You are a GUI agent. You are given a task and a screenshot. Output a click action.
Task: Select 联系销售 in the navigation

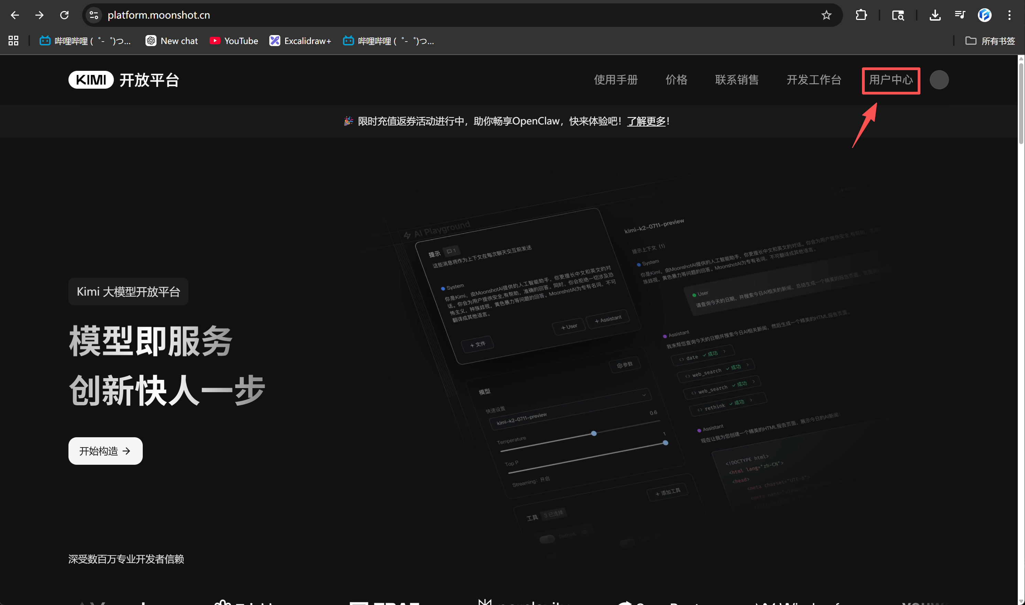pos(737,80)
